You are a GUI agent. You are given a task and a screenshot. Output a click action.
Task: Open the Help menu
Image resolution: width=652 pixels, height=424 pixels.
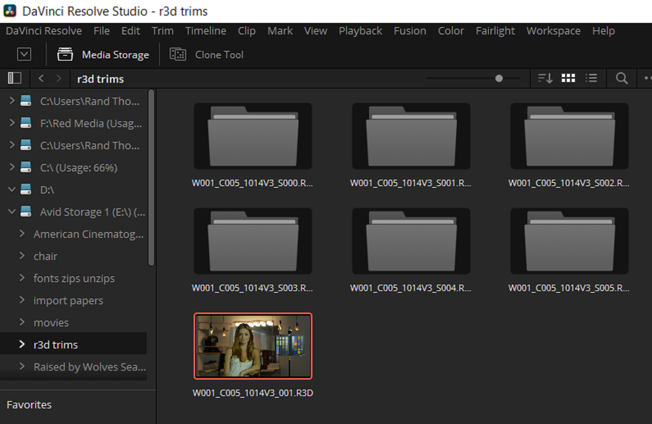point(603,31)
